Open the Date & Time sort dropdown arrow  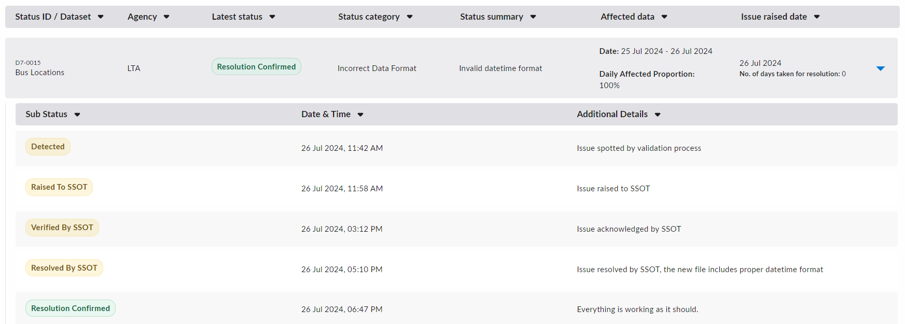[360, 115]
